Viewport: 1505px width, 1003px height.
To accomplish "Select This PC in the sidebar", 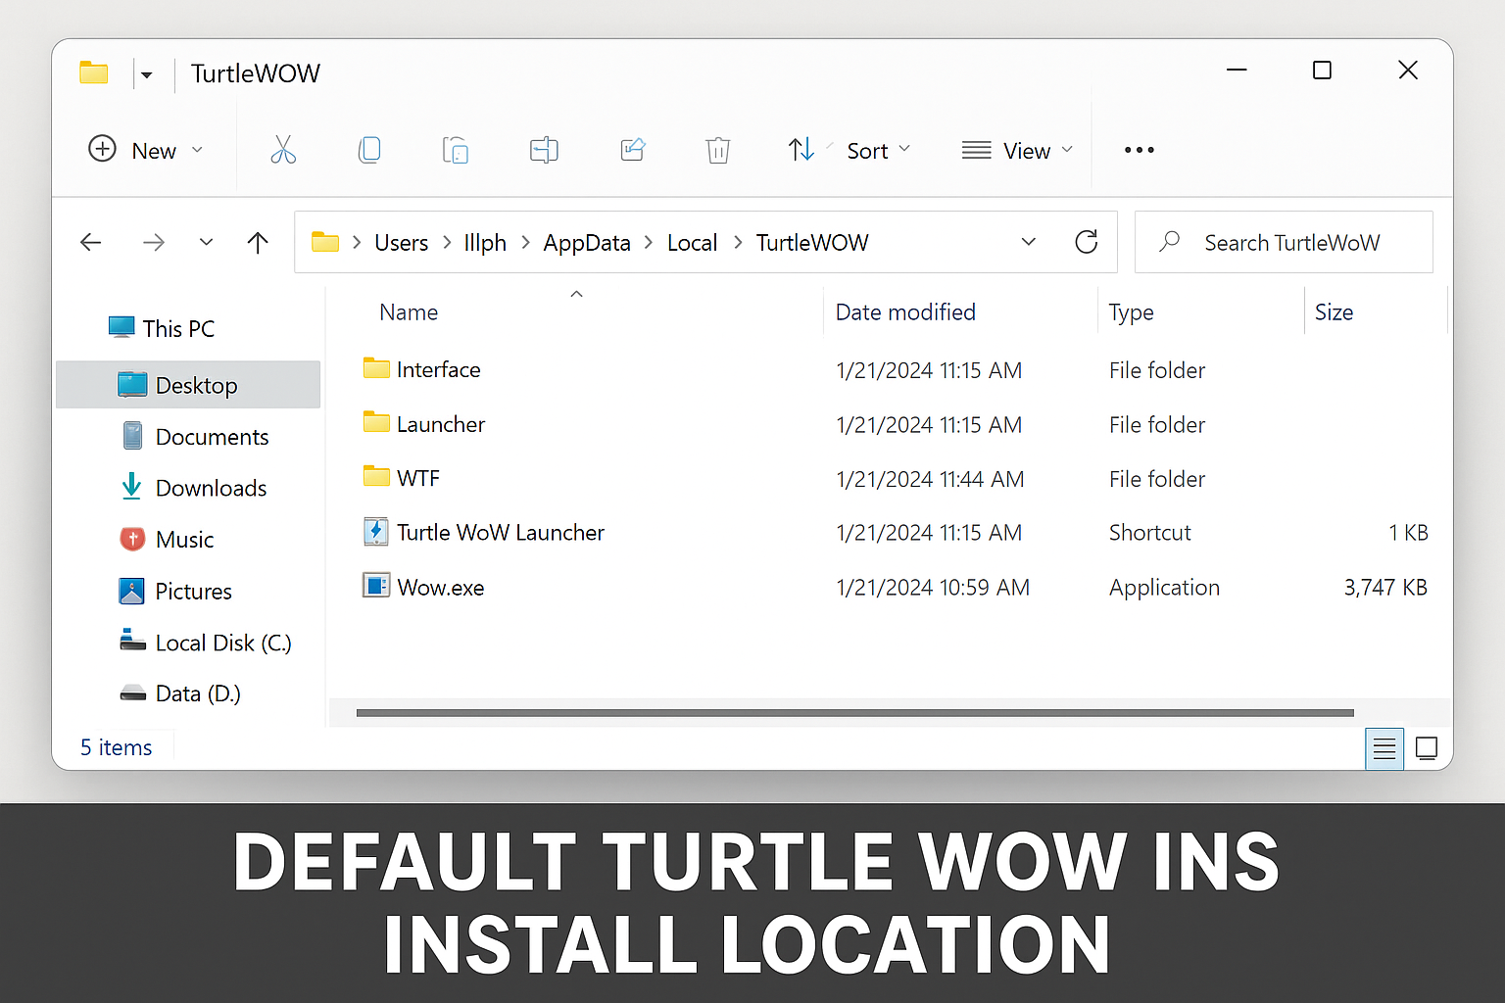I will click(x=162, y=328).
